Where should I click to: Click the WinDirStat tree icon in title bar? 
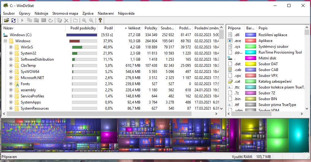tap(6, 6)
